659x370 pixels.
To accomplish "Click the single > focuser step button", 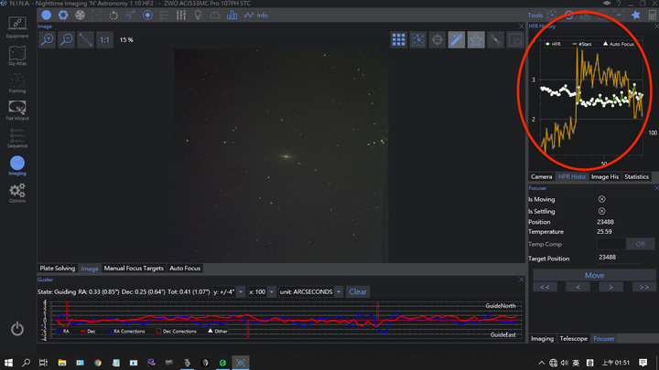I will tap(611, 288).
